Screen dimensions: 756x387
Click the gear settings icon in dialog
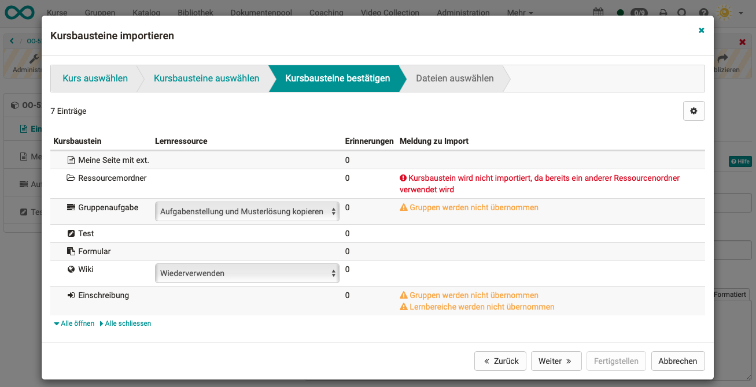(x=694, y=111)
